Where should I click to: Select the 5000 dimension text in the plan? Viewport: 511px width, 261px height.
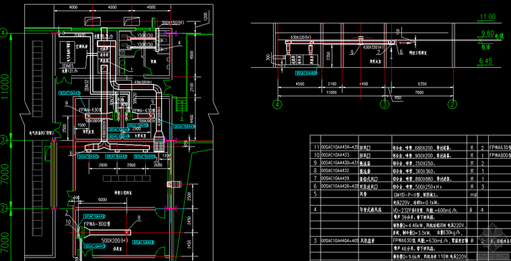[x=103, y=199]
